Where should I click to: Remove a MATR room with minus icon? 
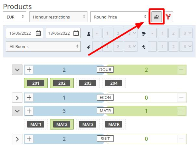tap(181, 111)
